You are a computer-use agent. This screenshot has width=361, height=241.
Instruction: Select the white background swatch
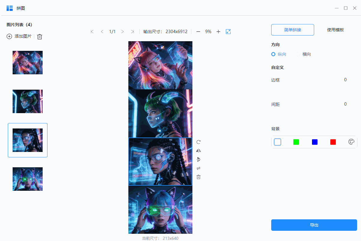pyautogui.click(x=277, y=142)
